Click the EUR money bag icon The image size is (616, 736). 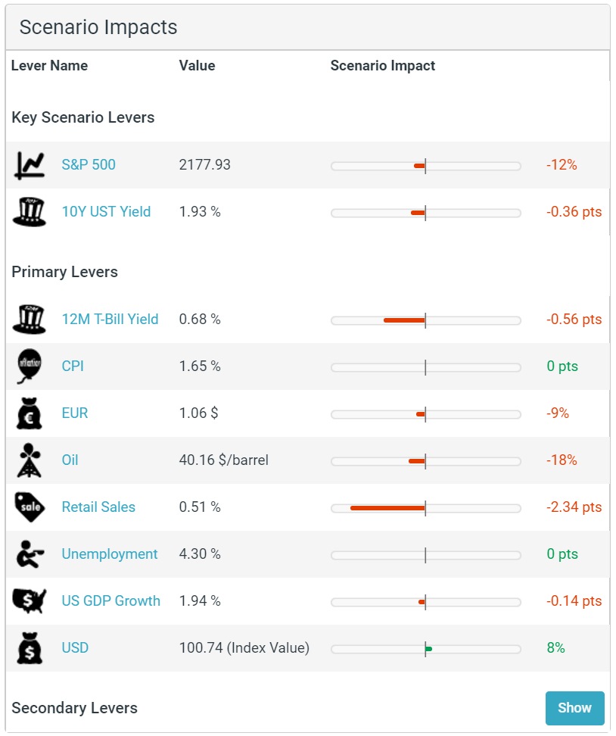pos(30,413)
